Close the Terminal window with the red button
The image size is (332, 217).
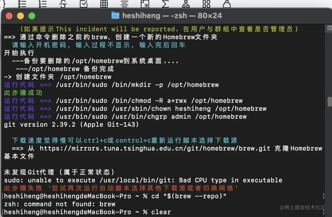point(9,16)
